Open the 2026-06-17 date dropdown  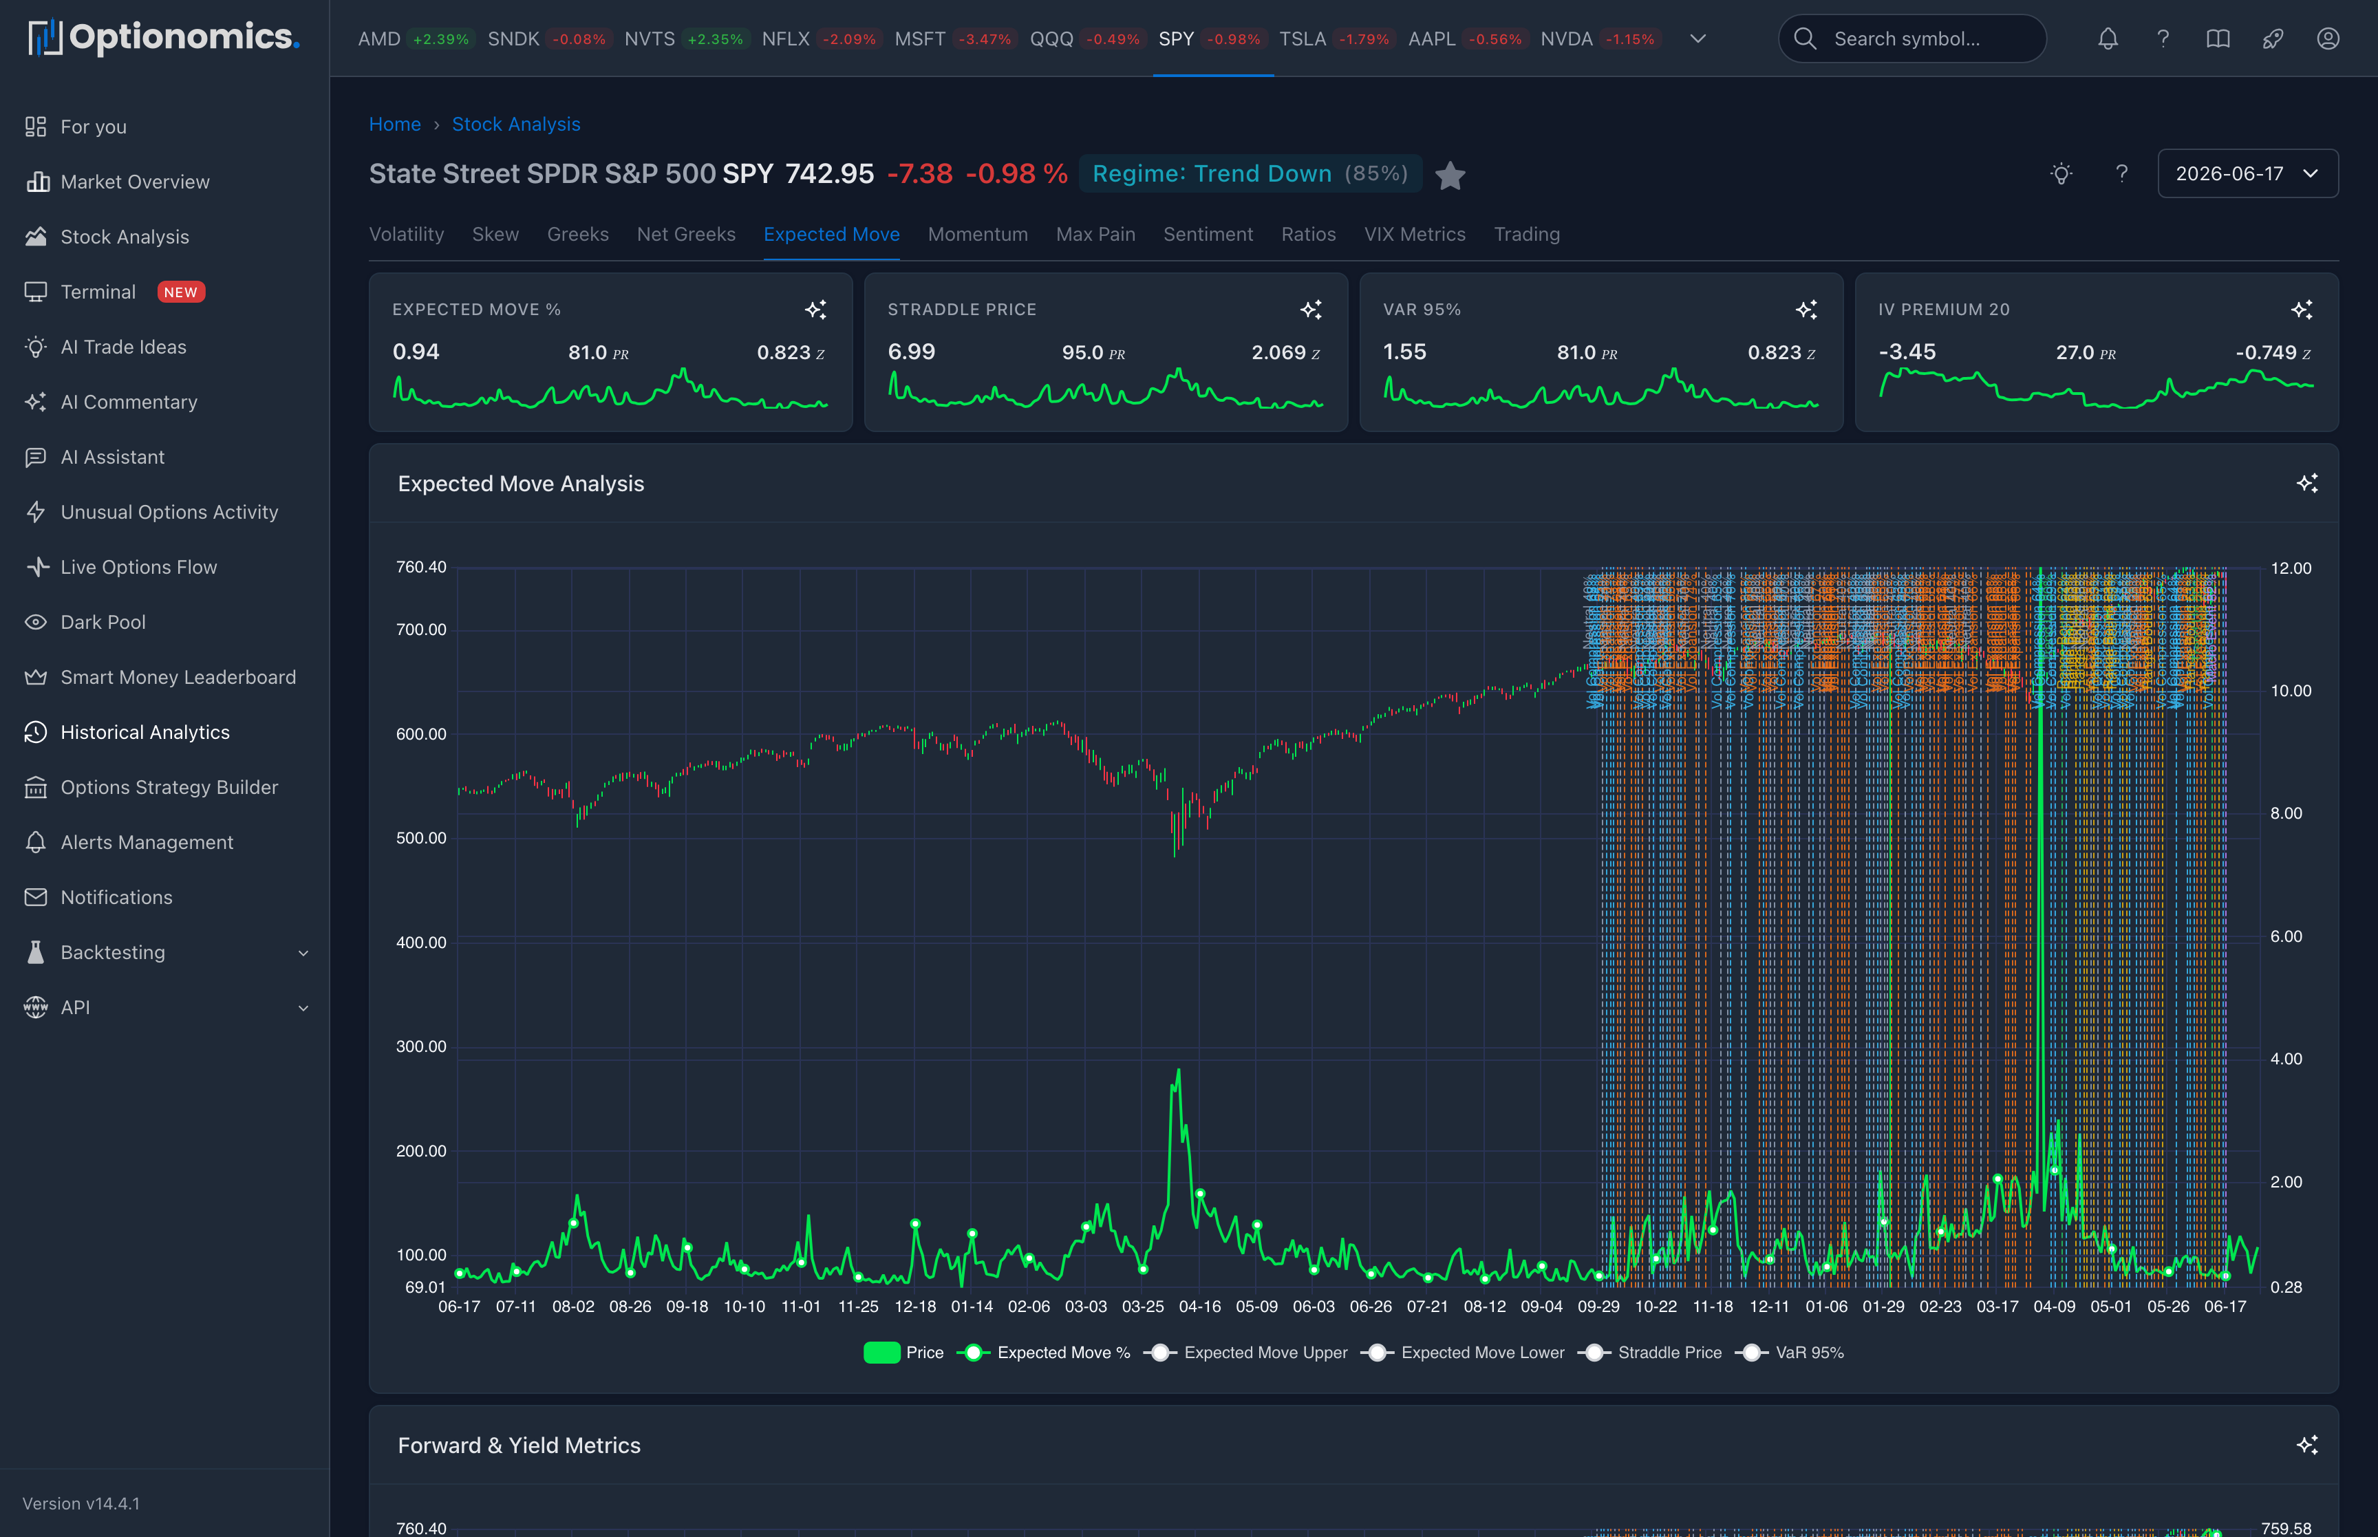2247,173
